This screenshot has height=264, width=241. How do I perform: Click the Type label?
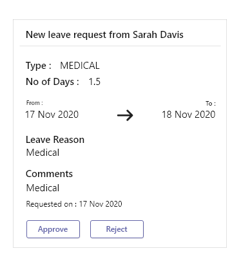tap(39, 66)
